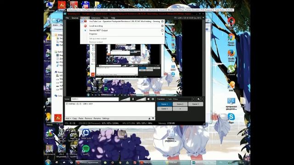
Task: Open the Tools menu
Action: pos(106,18)
